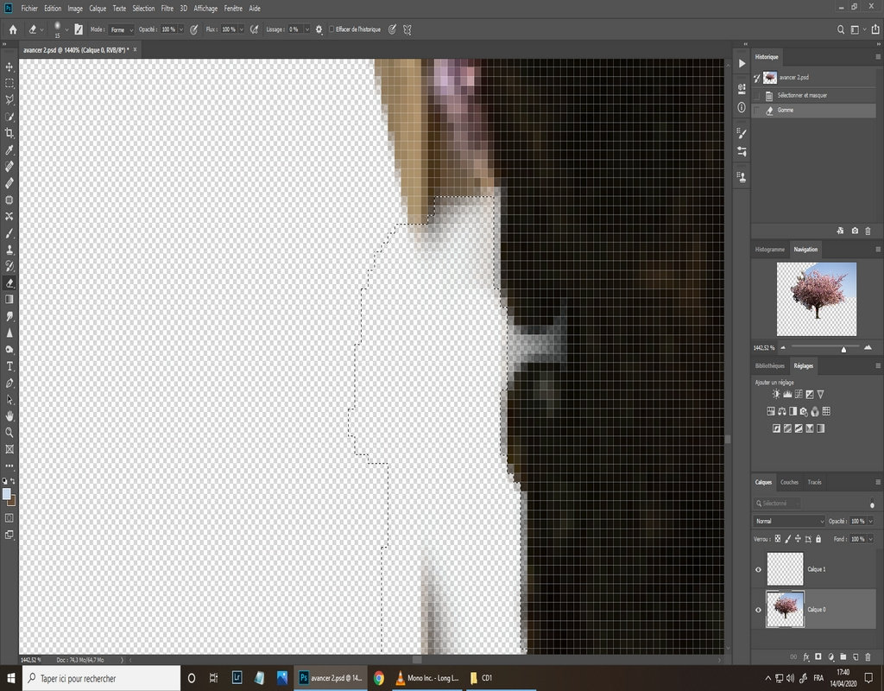884x691 pixels.
Task: Select the Hand tool
Action: (9, 416)
